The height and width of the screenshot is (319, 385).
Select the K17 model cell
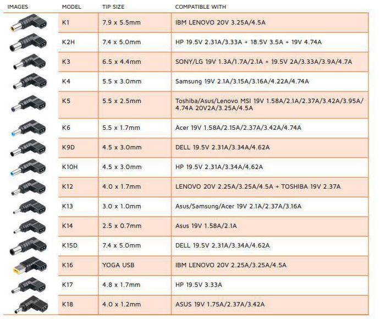(78, 285)
